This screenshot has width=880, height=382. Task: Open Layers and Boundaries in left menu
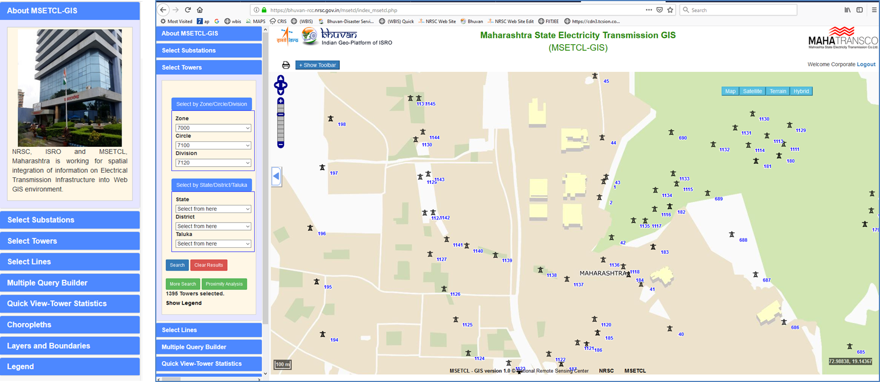[70, 346]
